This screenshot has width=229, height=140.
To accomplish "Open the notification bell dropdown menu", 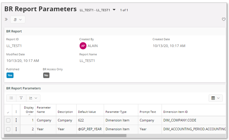I will click(18, 20).
